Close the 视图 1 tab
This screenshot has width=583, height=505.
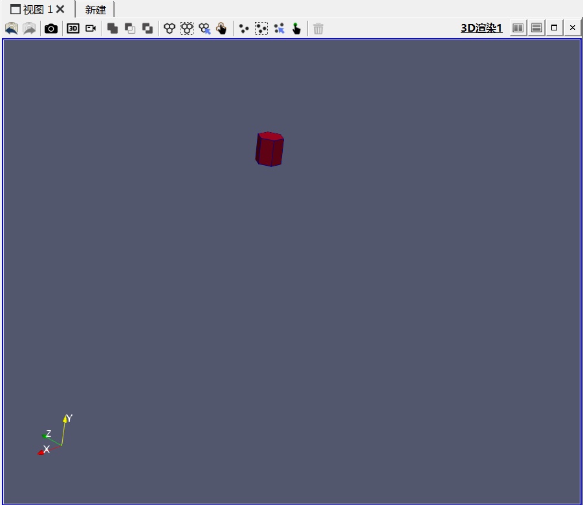pos(60,9)
